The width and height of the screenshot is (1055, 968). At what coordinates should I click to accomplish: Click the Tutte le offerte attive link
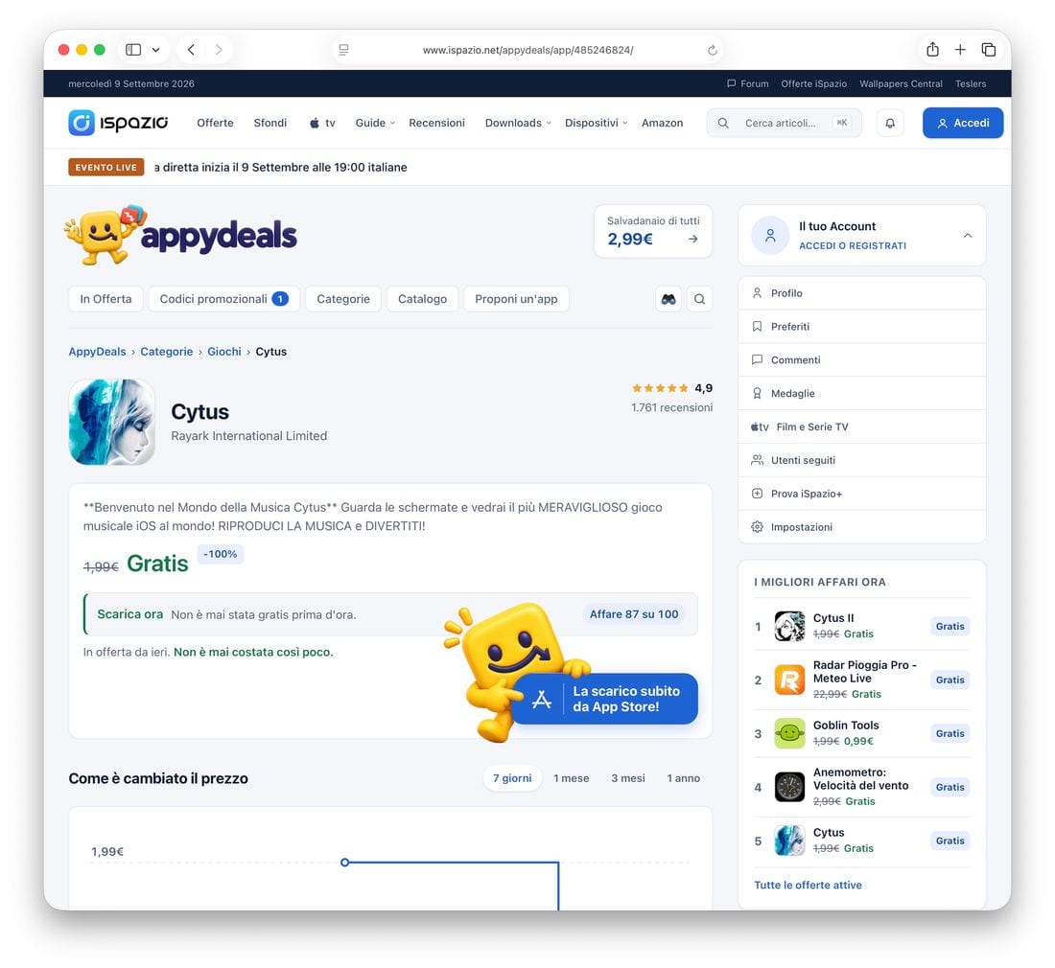[808, 886]
